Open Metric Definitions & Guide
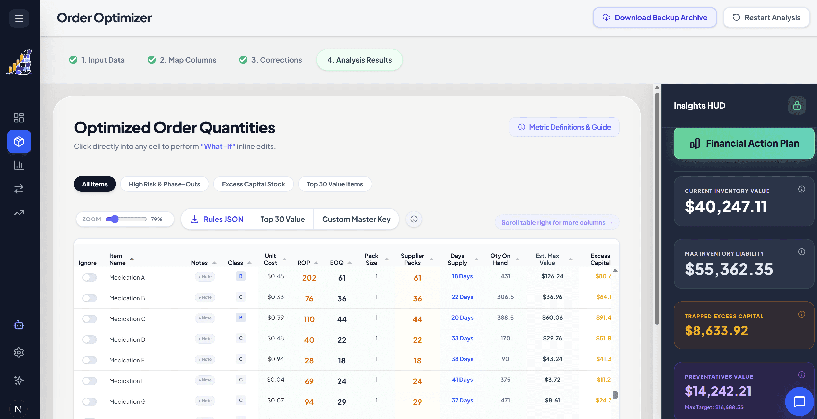Image resolution: width=817 pixels, height=419 pixels. click(564, 127)
